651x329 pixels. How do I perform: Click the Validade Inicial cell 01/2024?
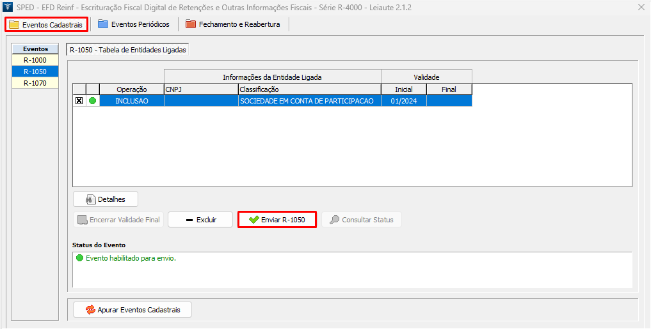(403, 101)
